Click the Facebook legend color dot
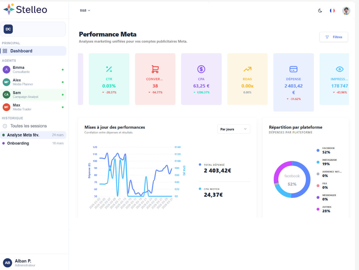The height and width of the screenshot is (270, 359). pos(318,150)
